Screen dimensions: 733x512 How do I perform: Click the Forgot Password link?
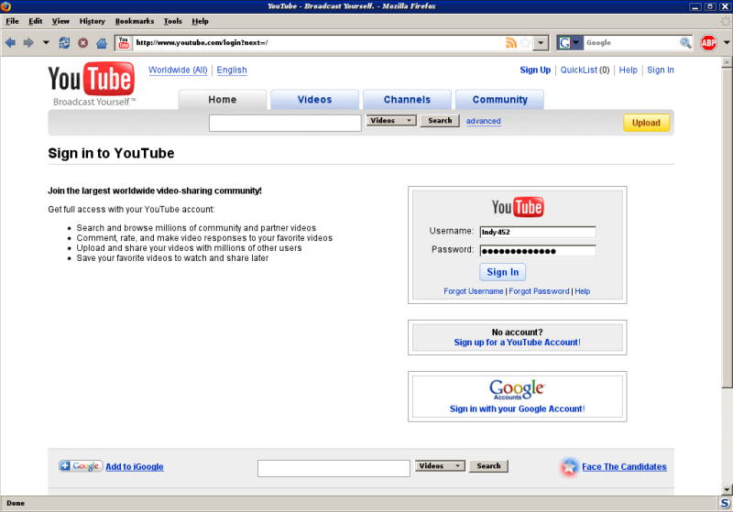click(539, 291)
